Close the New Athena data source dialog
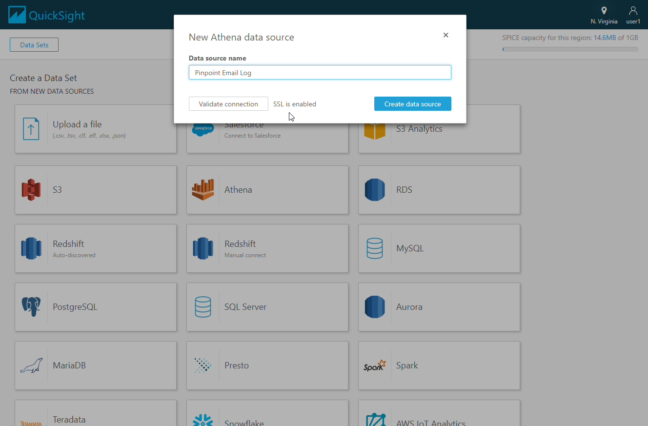 click(x=445, y=35)
